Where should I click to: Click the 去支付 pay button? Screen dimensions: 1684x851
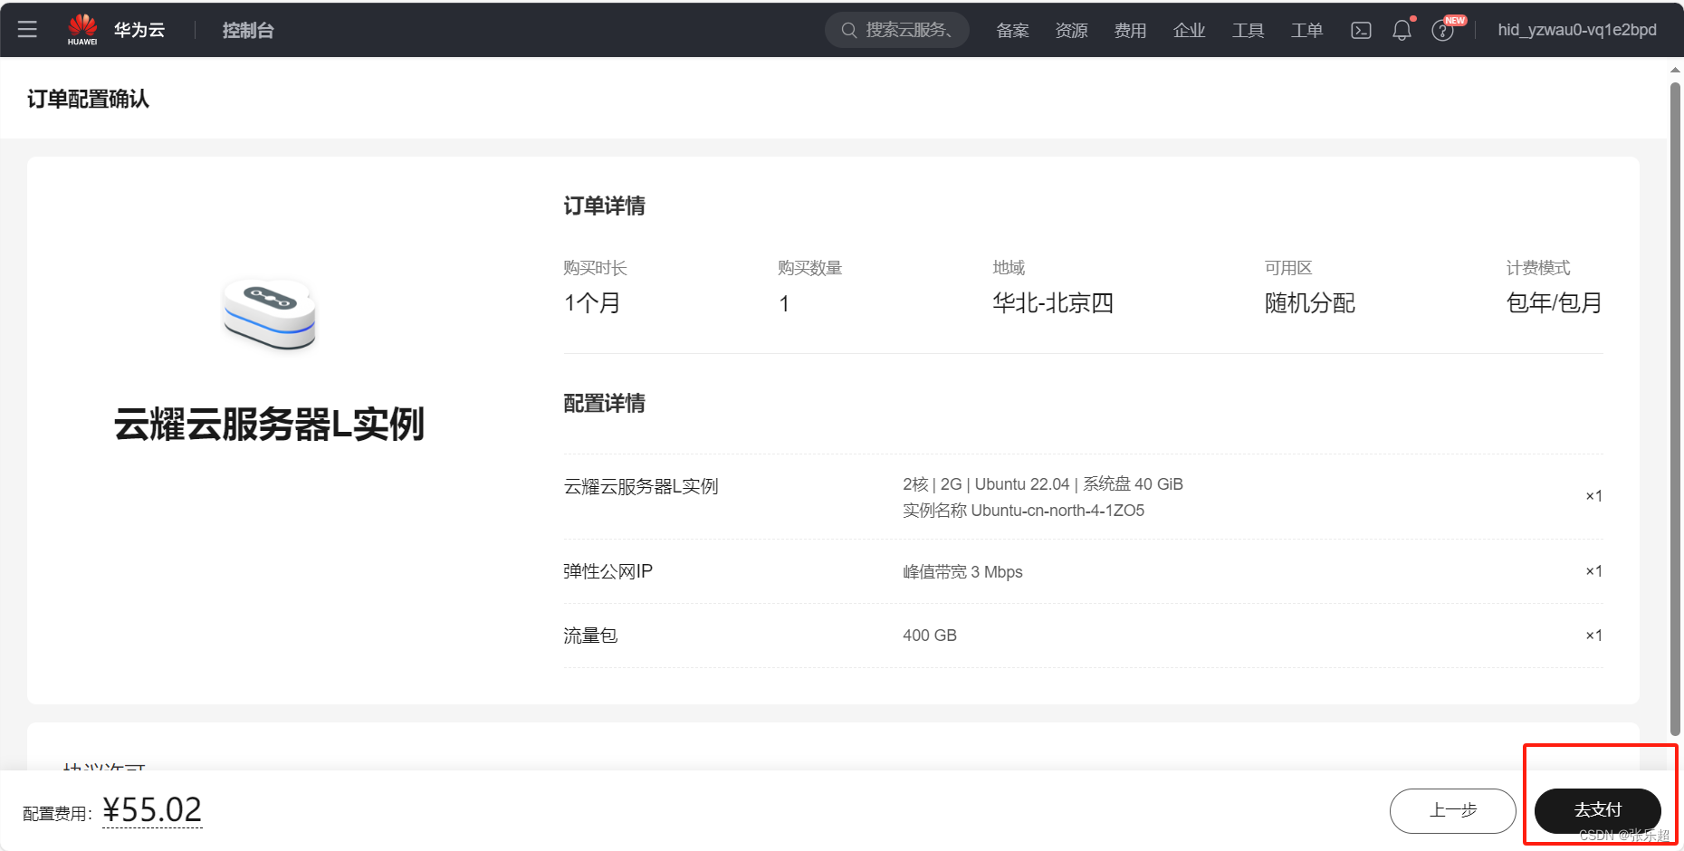pos(1597,810)
